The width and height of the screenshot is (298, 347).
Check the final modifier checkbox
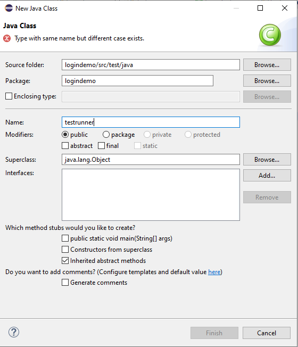(101, 146)
